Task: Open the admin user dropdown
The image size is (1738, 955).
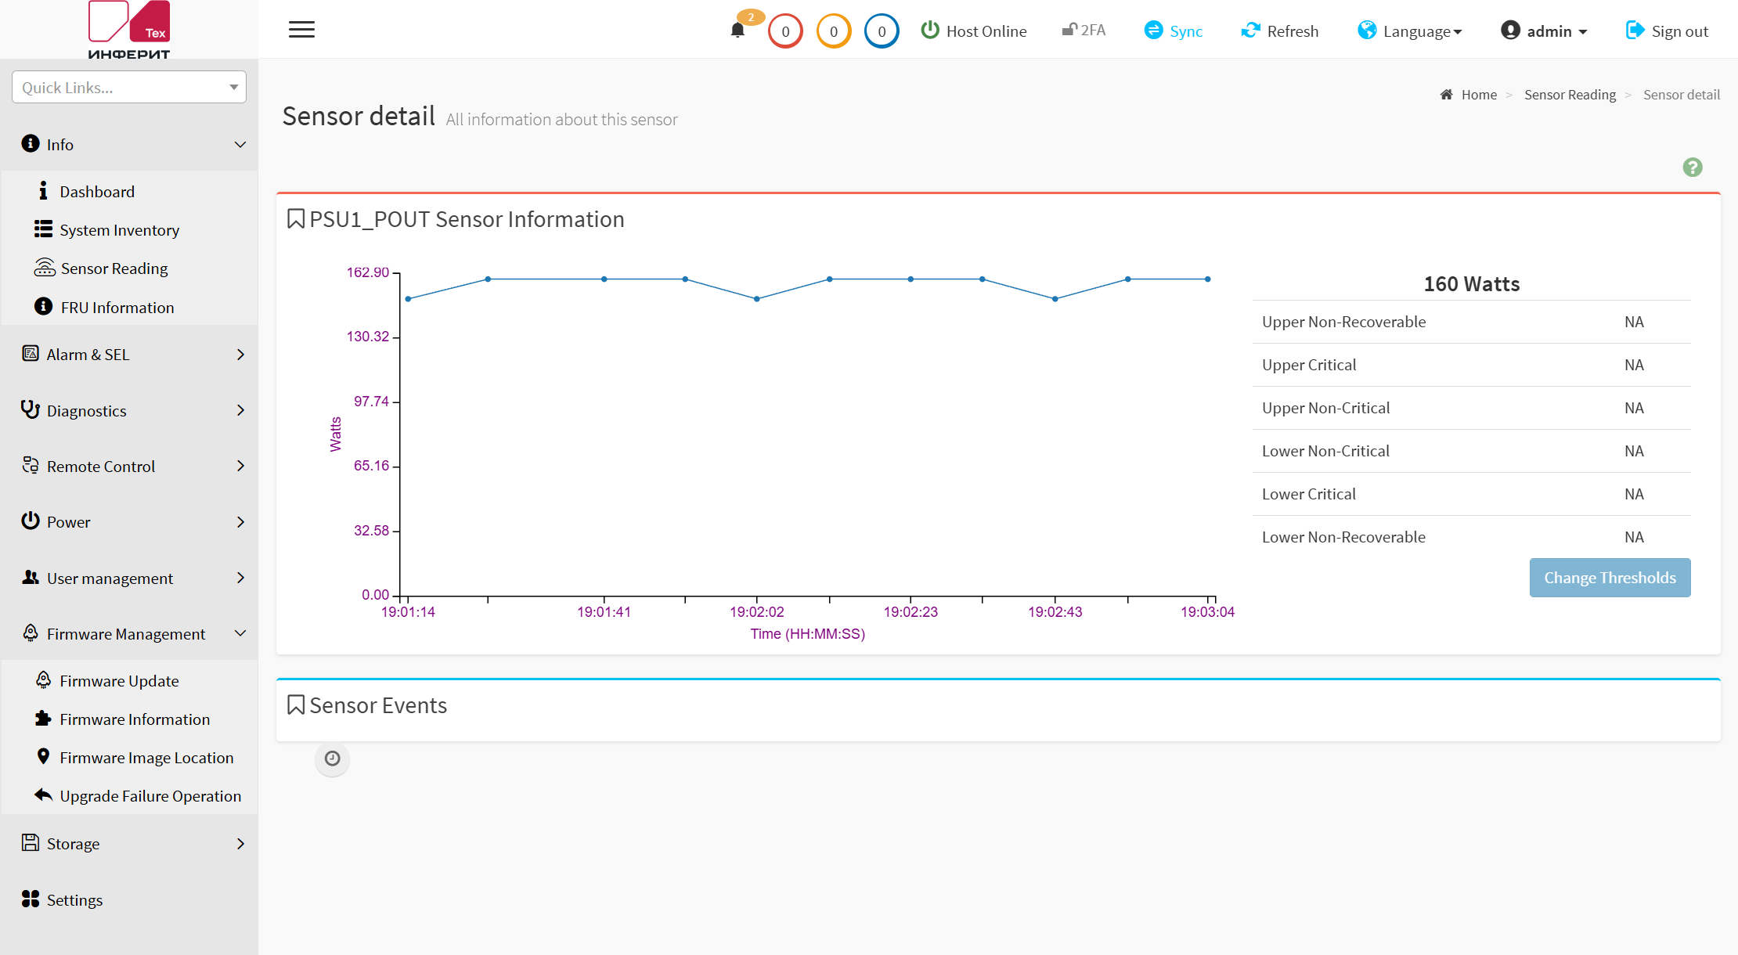Action: 1544,31
